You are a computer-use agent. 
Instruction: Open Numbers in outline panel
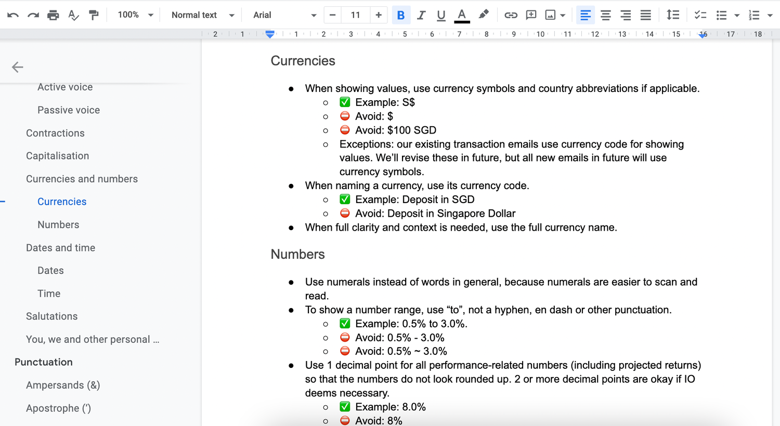coord(58,224)
